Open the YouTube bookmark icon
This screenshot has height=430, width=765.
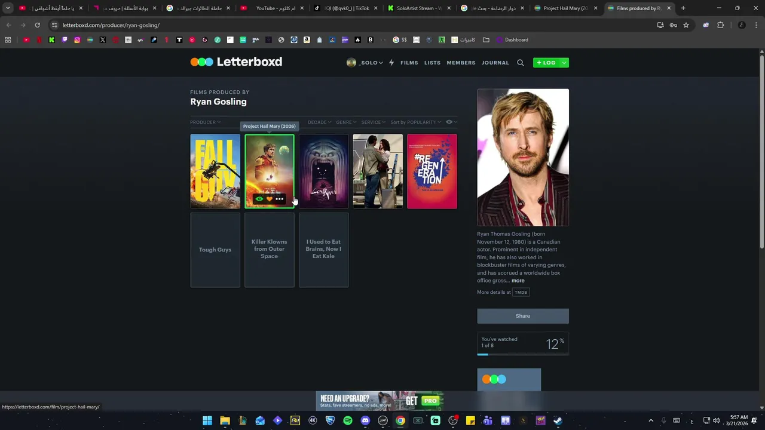(26, 40)
